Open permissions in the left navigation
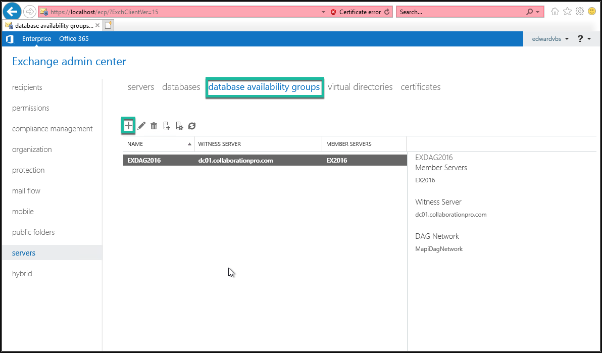The height and width of the screenshot is (353, 602). pos(31,108)
